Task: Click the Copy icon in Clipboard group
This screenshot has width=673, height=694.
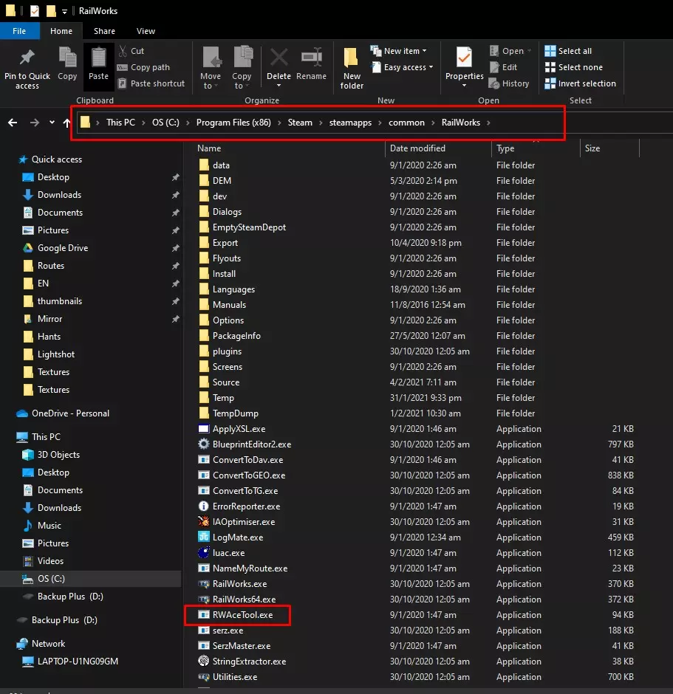Action: pyautogui.click(x=67, y=59)
